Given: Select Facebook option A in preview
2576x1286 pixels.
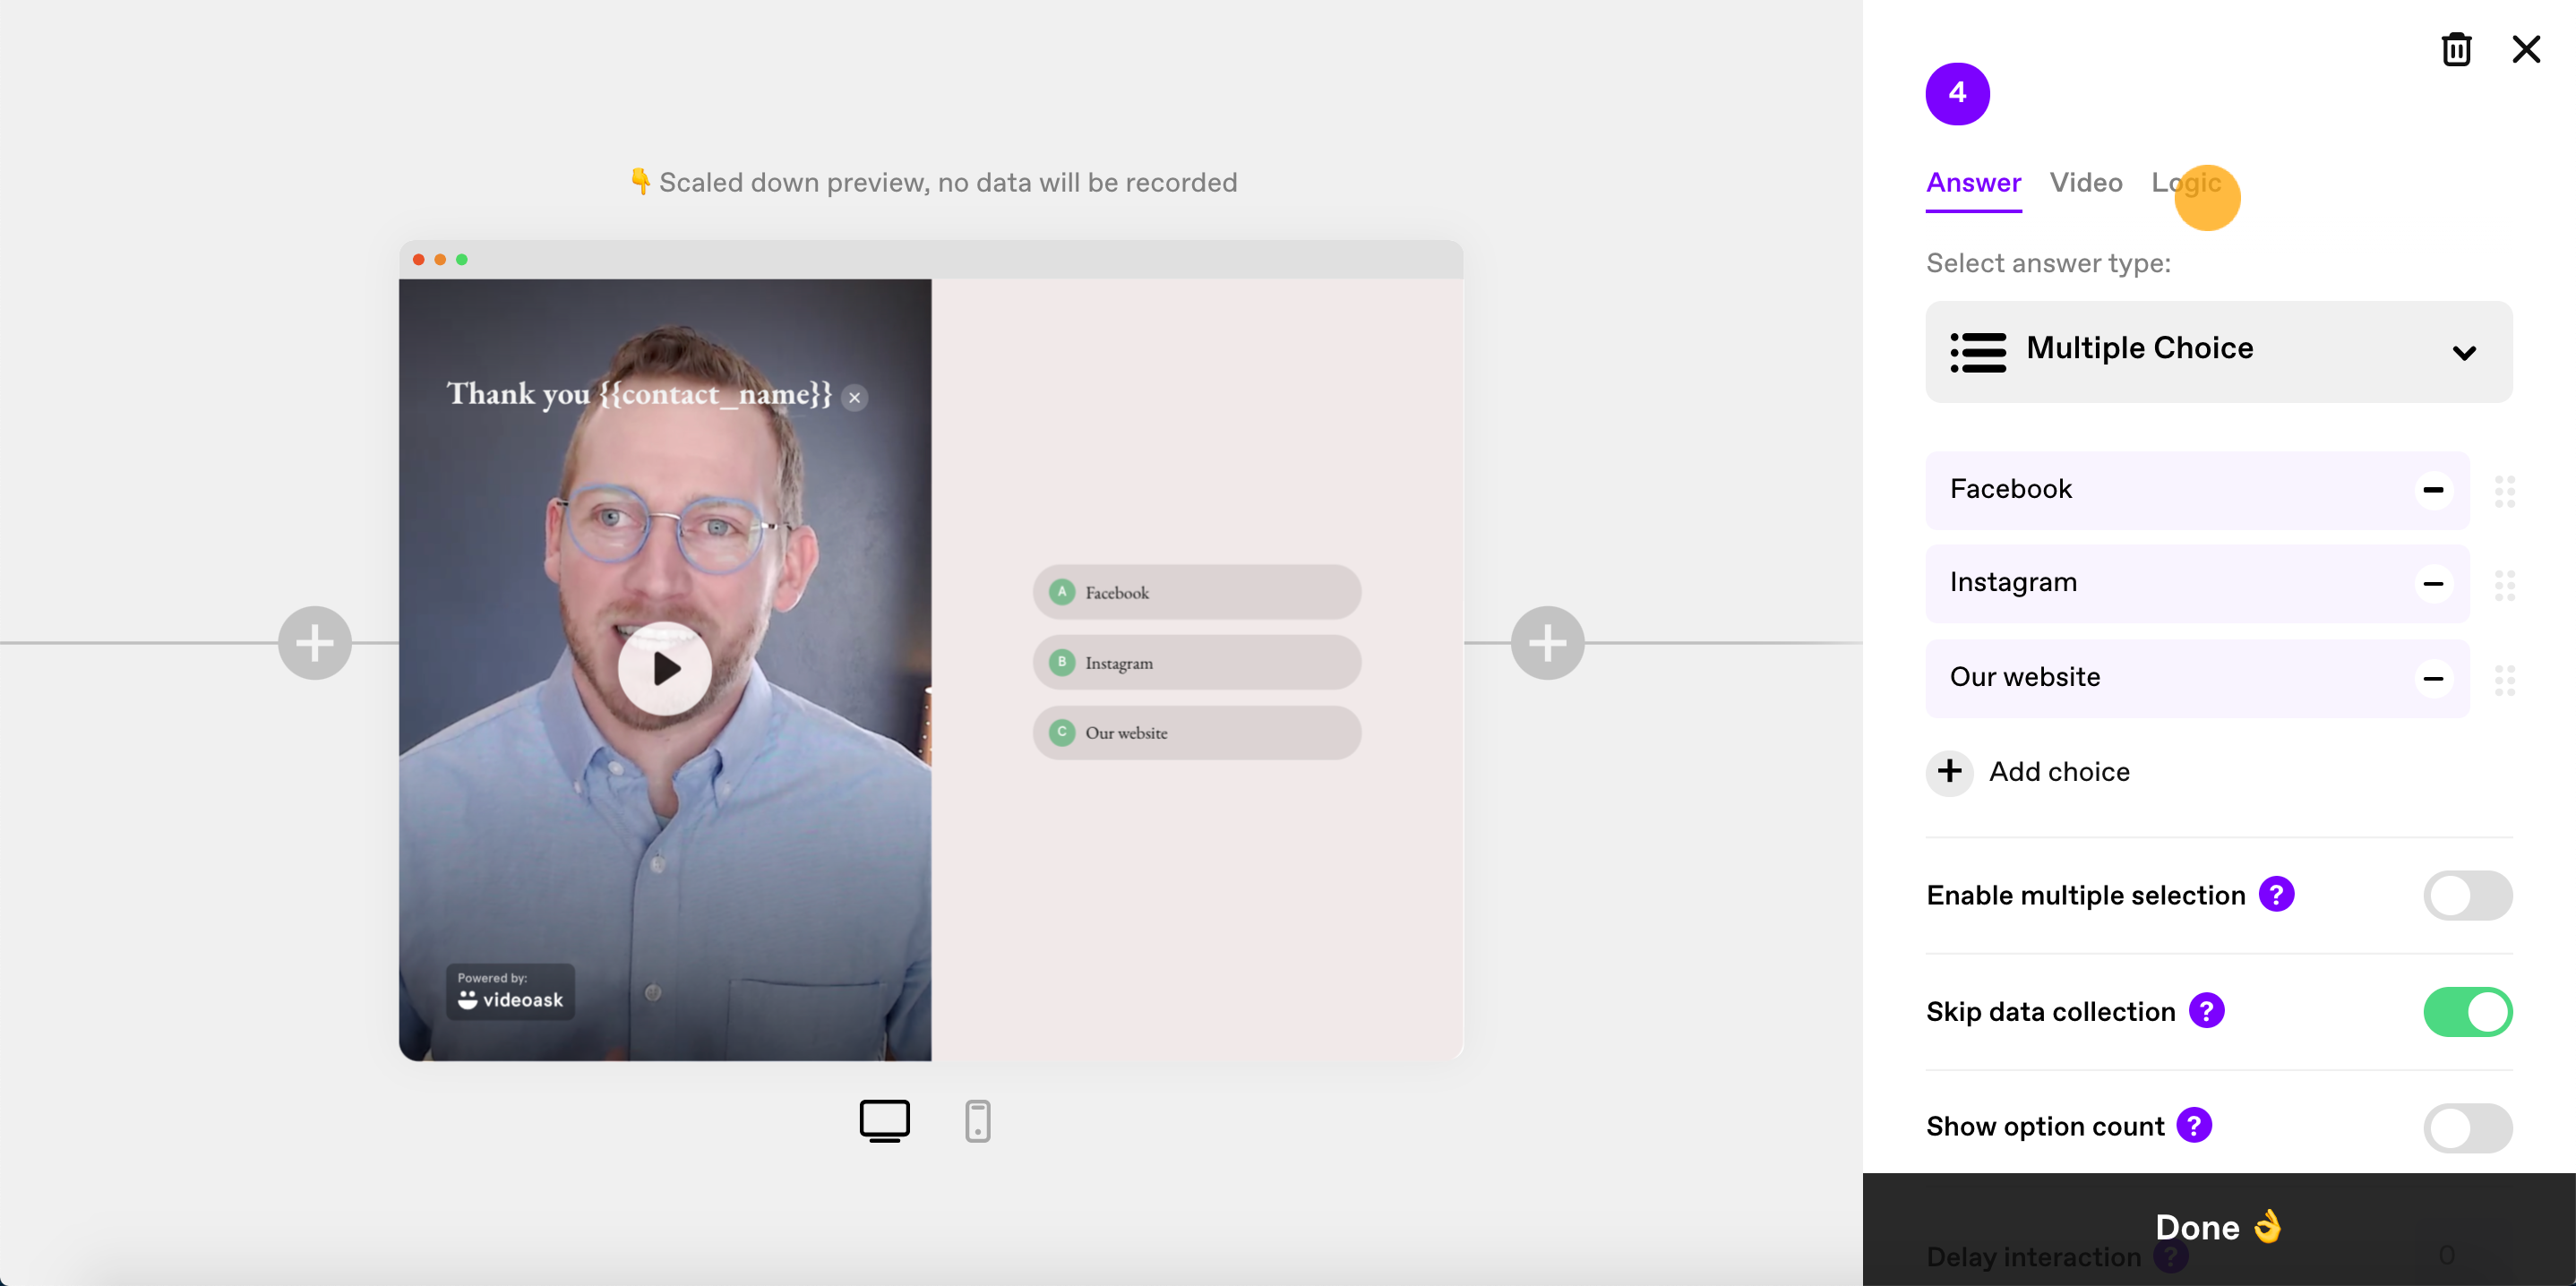Looking at the screenshot, I should 1196,593.
